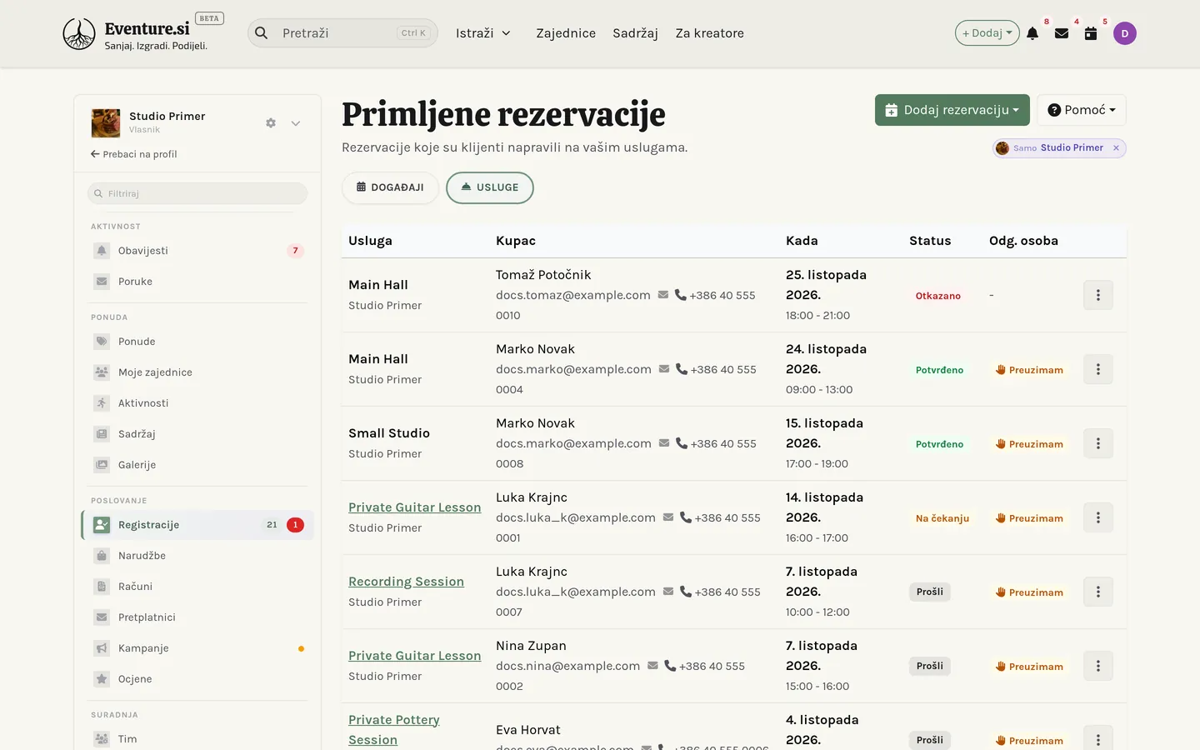The width and height of the screenshot is (1200, 750).
Task: Click the Studio Primer settings gear icon
Action: (271, 122)
